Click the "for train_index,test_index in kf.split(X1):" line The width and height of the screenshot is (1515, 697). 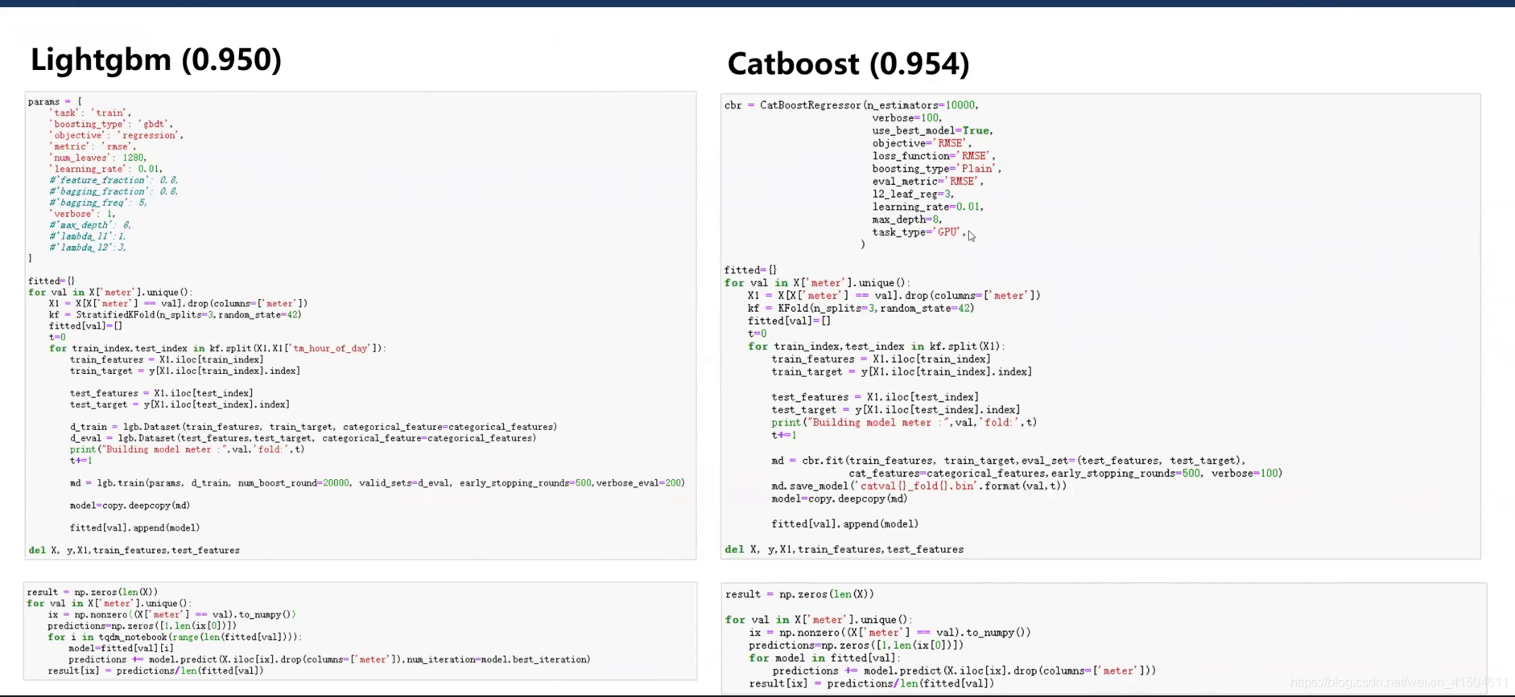(x=876, y=346)
